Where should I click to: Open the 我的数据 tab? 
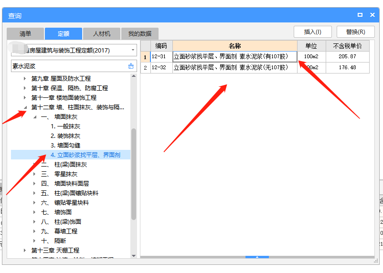click(140, 34)
